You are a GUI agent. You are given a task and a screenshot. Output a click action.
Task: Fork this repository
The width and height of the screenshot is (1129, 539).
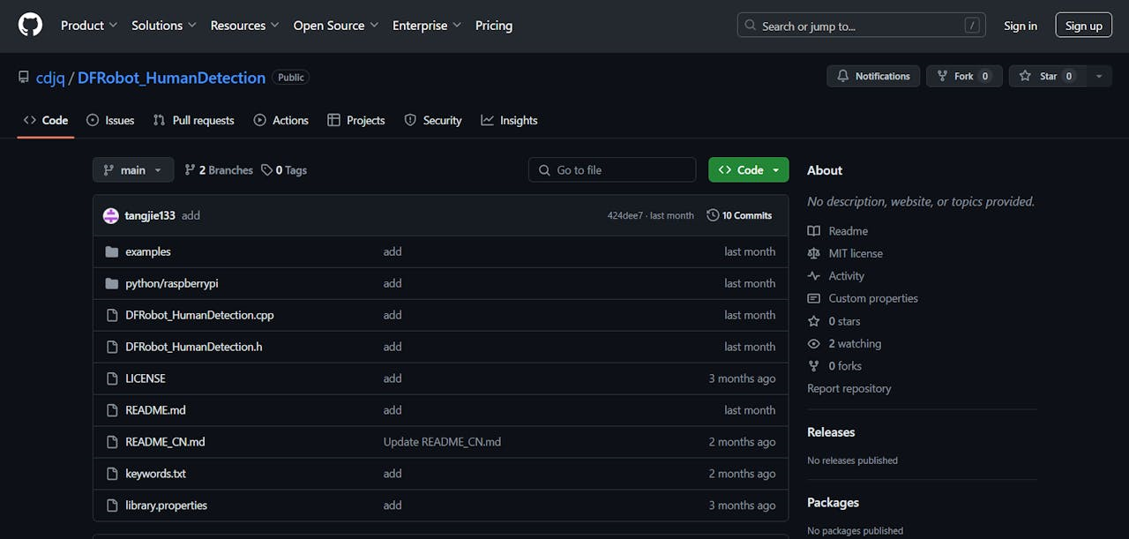pyautogui.click(x=963, y=77)
